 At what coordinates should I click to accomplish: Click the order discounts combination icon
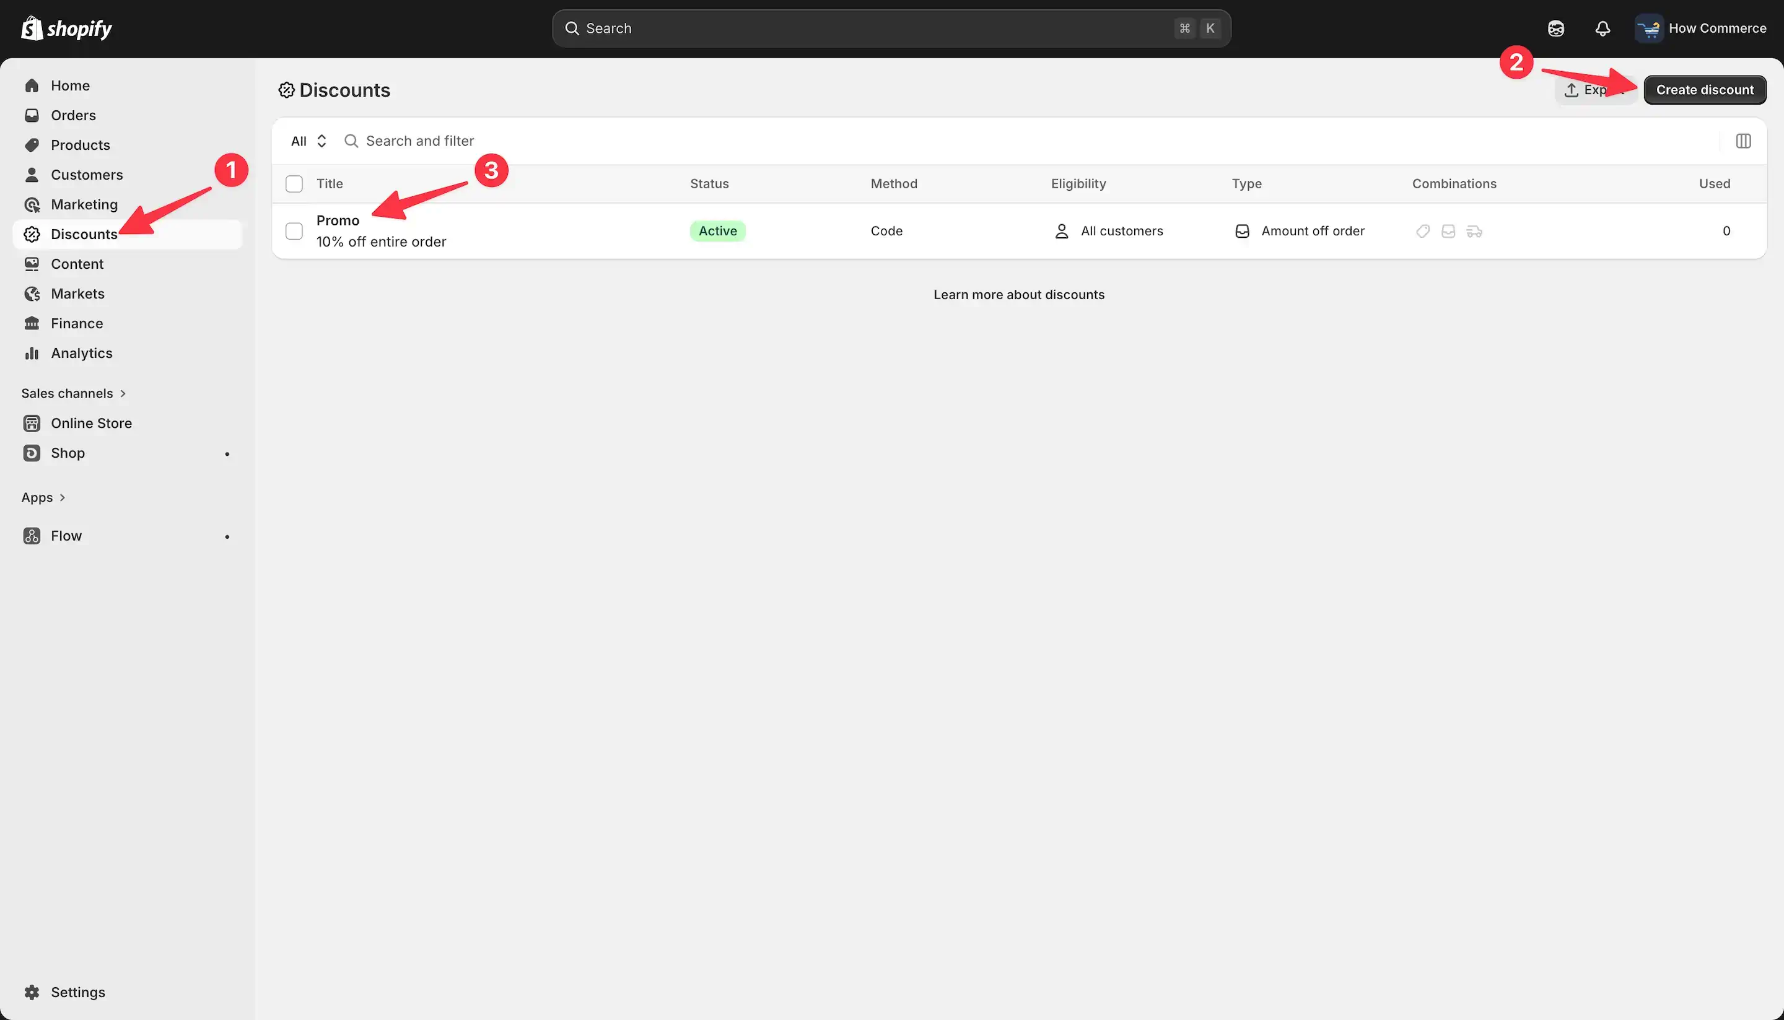[x=1448, y=231]
